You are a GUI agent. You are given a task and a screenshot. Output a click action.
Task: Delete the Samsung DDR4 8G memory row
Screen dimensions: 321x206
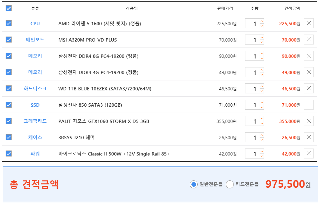pos(309,56)
